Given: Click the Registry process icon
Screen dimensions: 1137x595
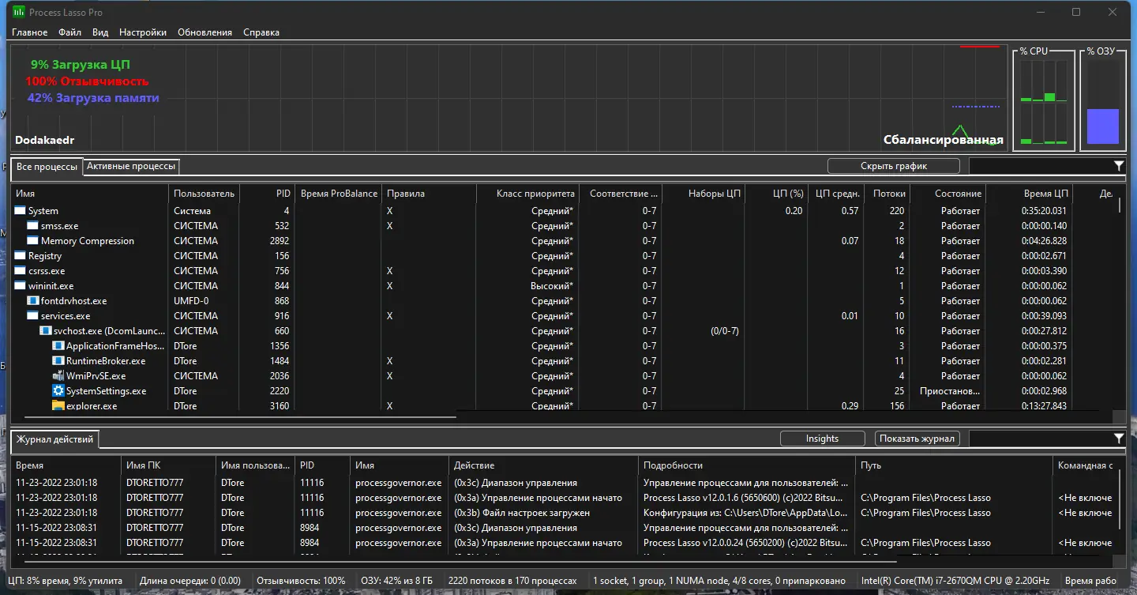Looking at the screenshot, I should pyautogui.click(x=20, y=256).
